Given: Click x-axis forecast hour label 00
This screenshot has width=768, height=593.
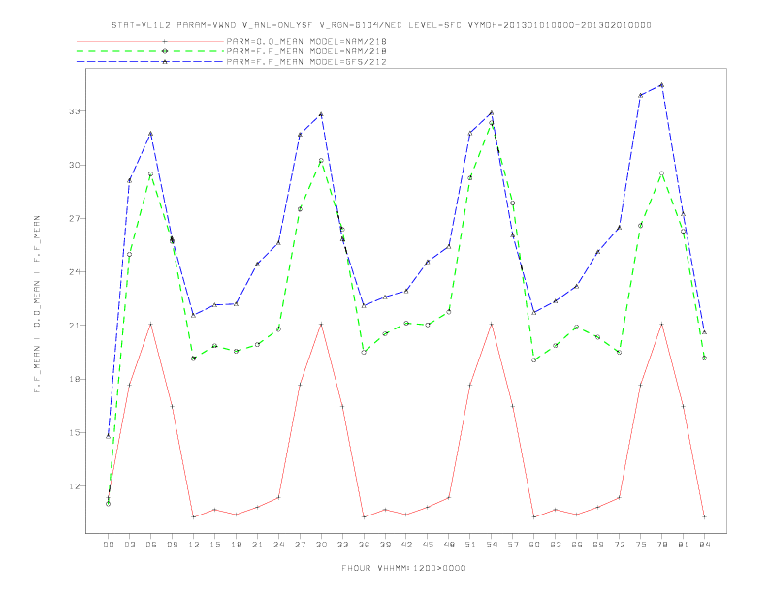Looking at the screenshot, I should pyautogui.click(x=109, y=545).
